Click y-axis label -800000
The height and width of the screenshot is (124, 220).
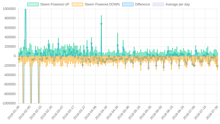9,94
